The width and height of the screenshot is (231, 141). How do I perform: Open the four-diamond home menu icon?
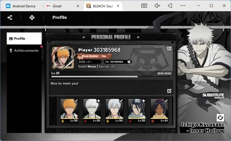tap(32, 17)
